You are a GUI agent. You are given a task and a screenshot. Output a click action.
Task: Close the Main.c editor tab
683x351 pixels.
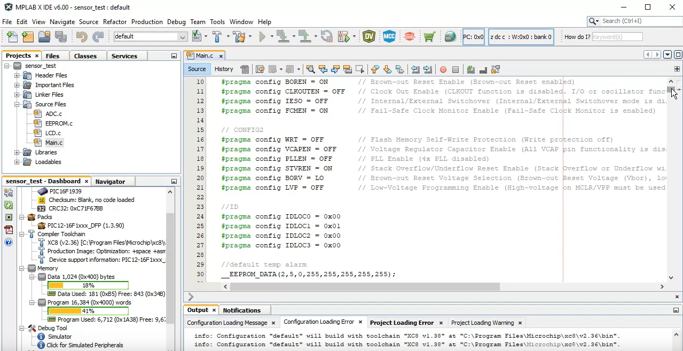coord(221,56)
